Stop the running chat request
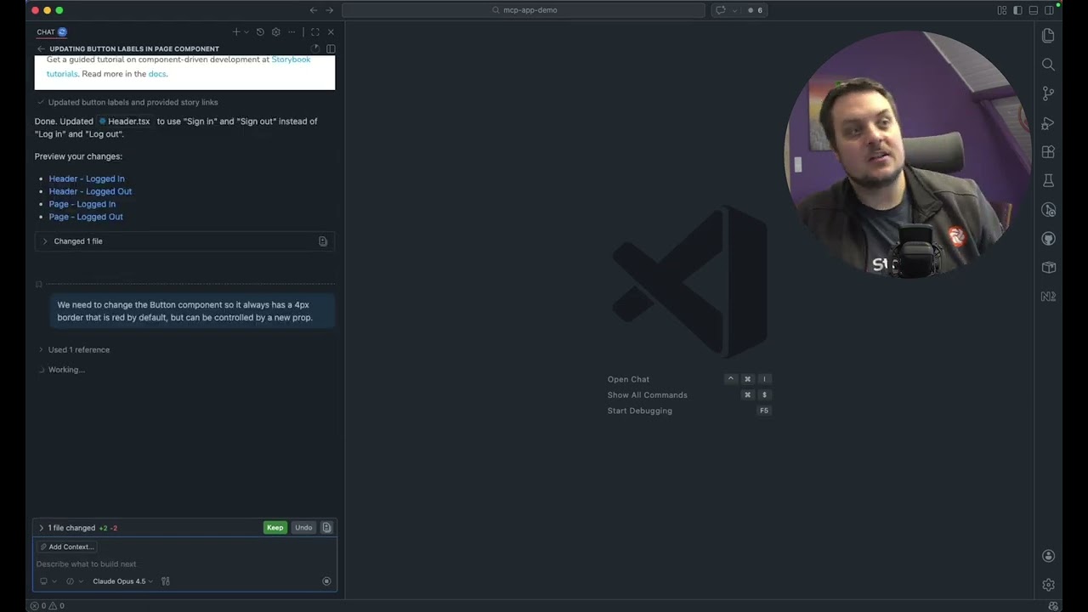This screenshot has width=1088, height=612. (326, 581)
